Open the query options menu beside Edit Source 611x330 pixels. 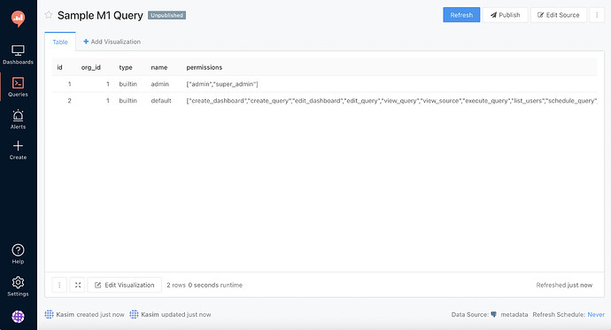click(x=597, y=15)
